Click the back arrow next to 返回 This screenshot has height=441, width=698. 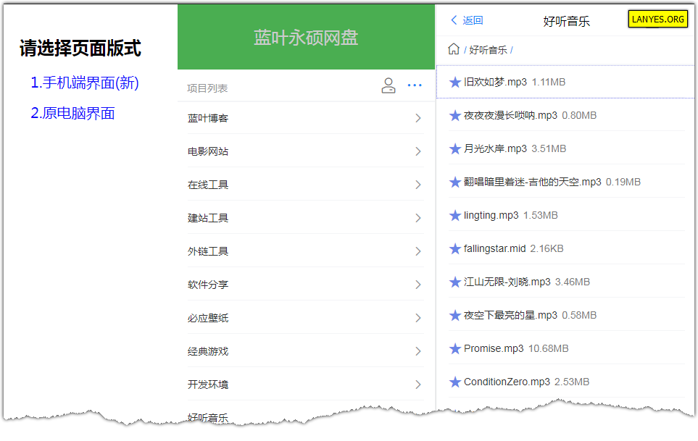(454, 20)
